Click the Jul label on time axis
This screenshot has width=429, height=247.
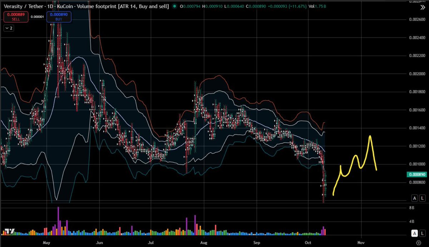[151, 242]
